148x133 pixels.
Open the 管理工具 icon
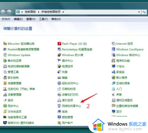5,72
